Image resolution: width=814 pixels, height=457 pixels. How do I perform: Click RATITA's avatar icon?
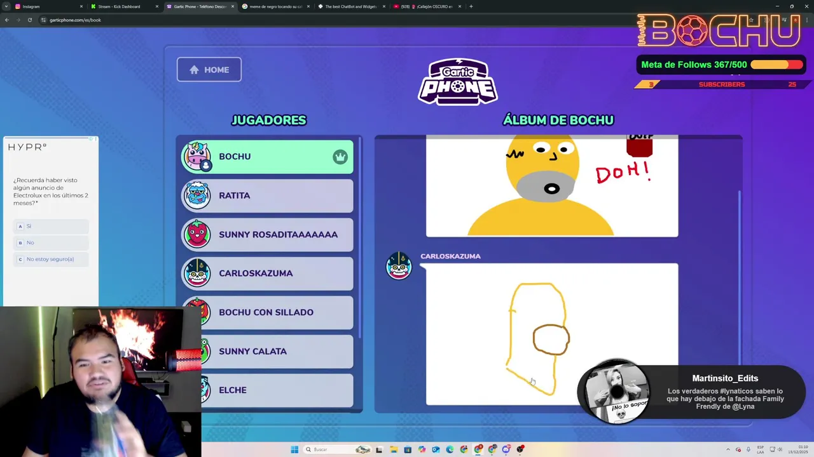pyautogui.click(x=197, y=195)
